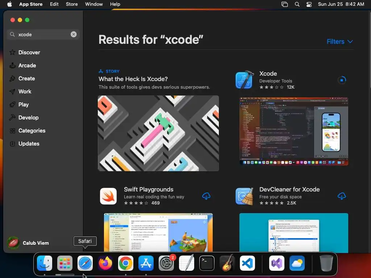
Task: Open TextEdit from the Dock
Action: [187, 263]
